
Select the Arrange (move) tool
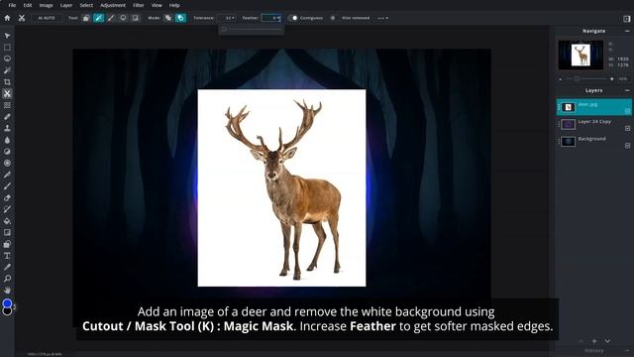(x=7, y=36)
